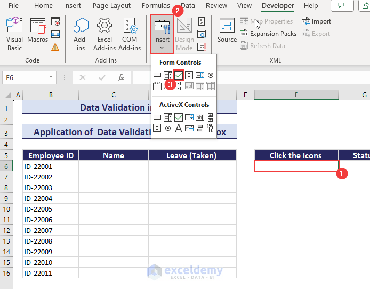The width and height of the screenshot is (370, 289).
Task: Click the Insert Function fx button
Action: click(x=121, y=77)
